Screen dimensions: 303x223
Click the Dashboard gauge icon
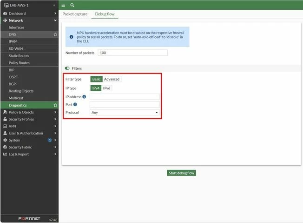click(5, 14)
